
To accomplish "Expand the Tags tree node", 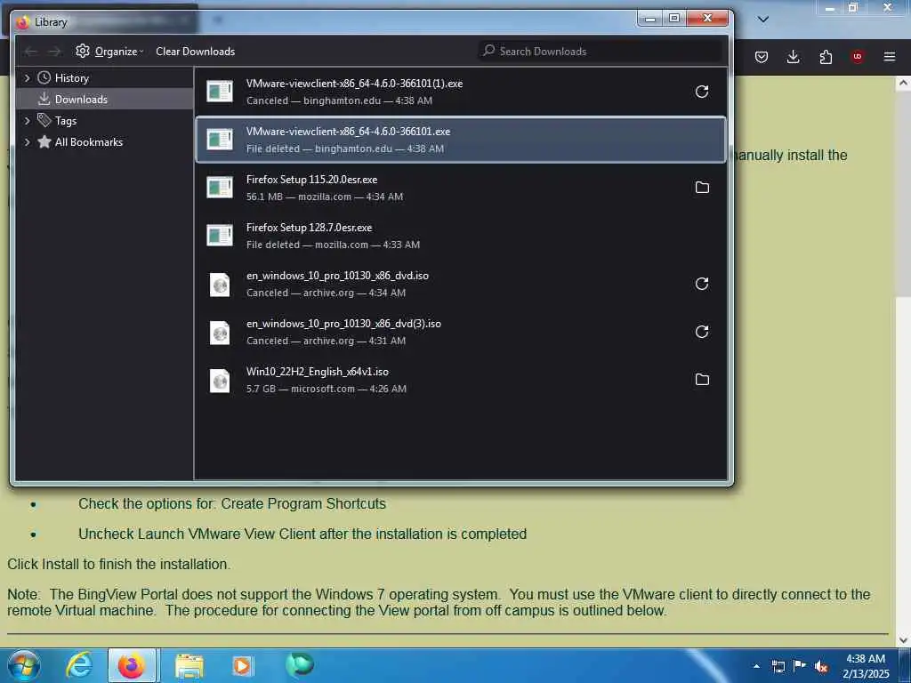I will click(x=27, y=121).
